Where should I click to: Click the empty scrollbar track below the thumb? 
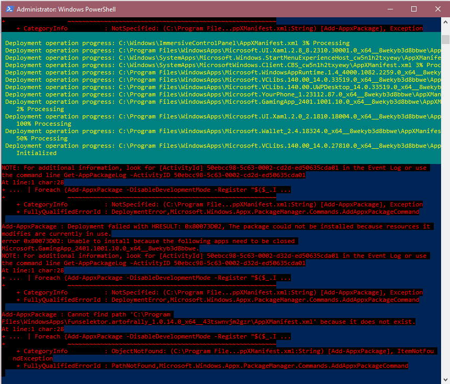(x=445, y=210)
